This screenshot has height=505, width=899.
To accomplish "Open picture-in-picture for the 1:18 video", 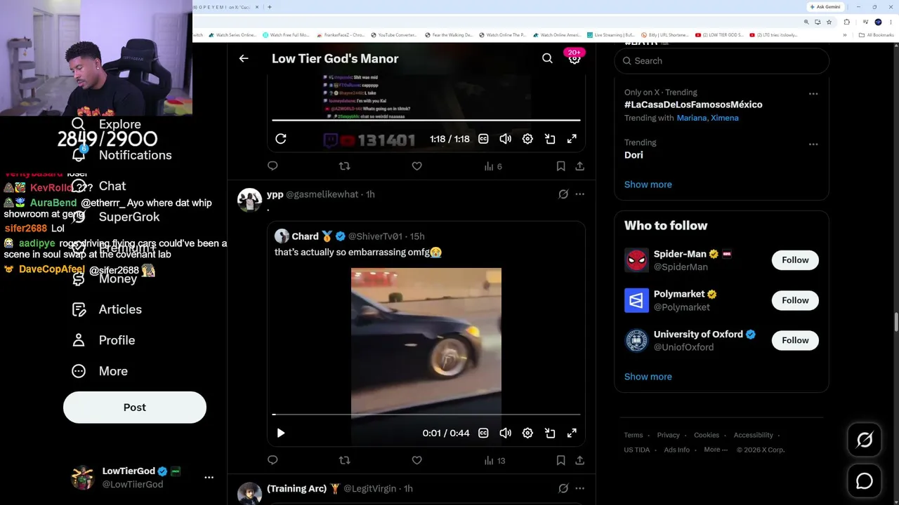I will click(550, 139).
